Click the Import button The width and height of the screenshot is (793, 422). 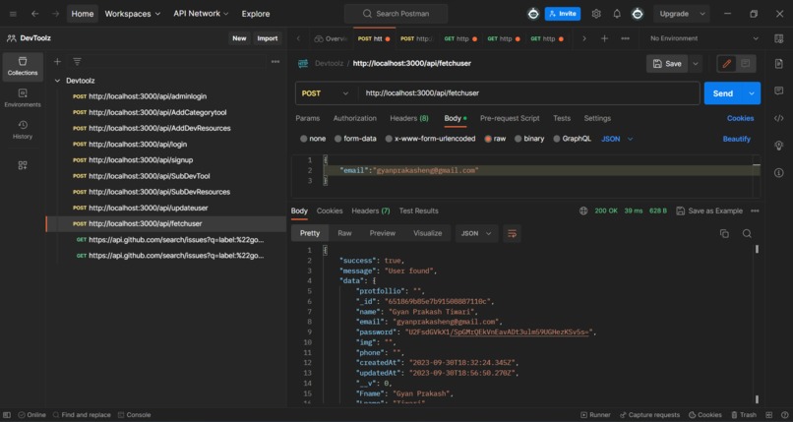267,38
